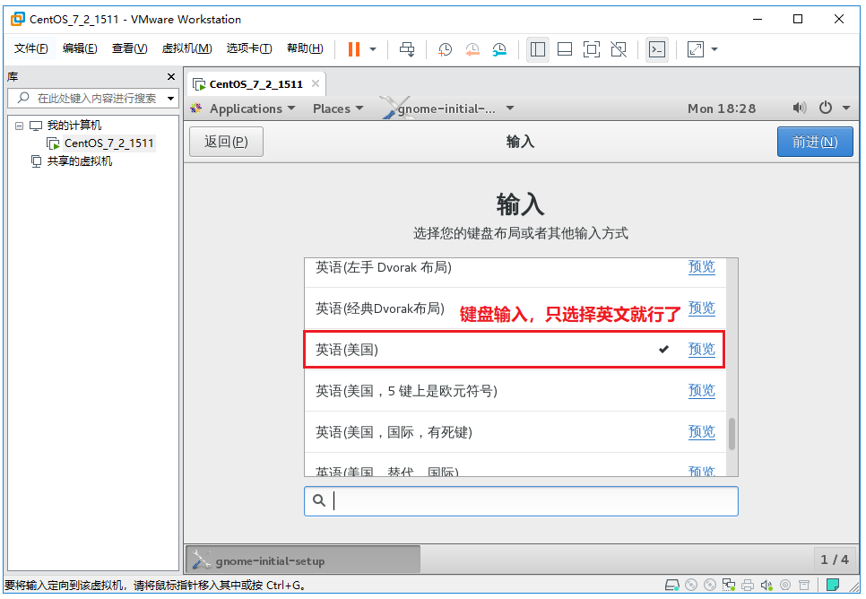Click the sound card status bar icon

pyautogui.click(x=766, y=586)
